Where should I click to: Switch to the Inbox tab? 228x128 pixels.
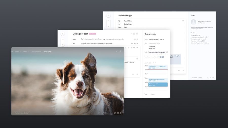[x=18, y=52]
